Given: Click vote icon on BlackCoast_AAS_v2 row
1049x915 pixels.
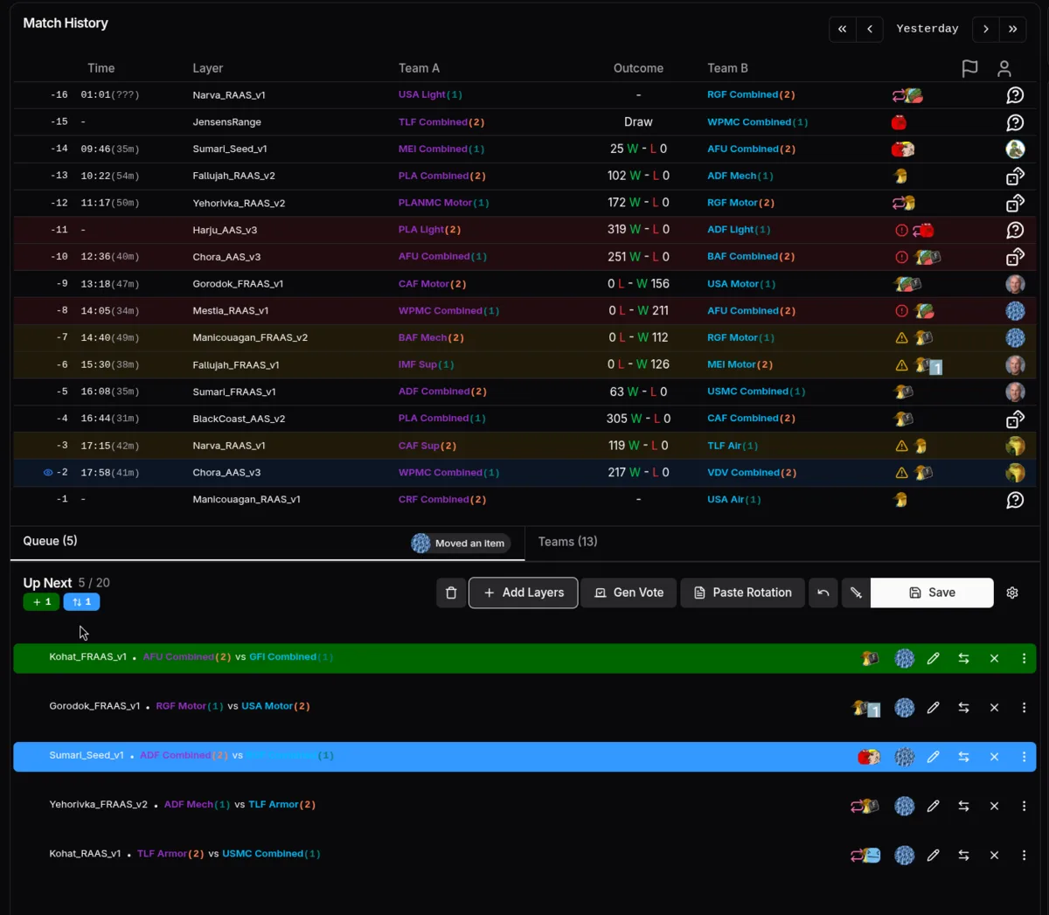Looking at the screenshot, I should [x=1015, y=419].
